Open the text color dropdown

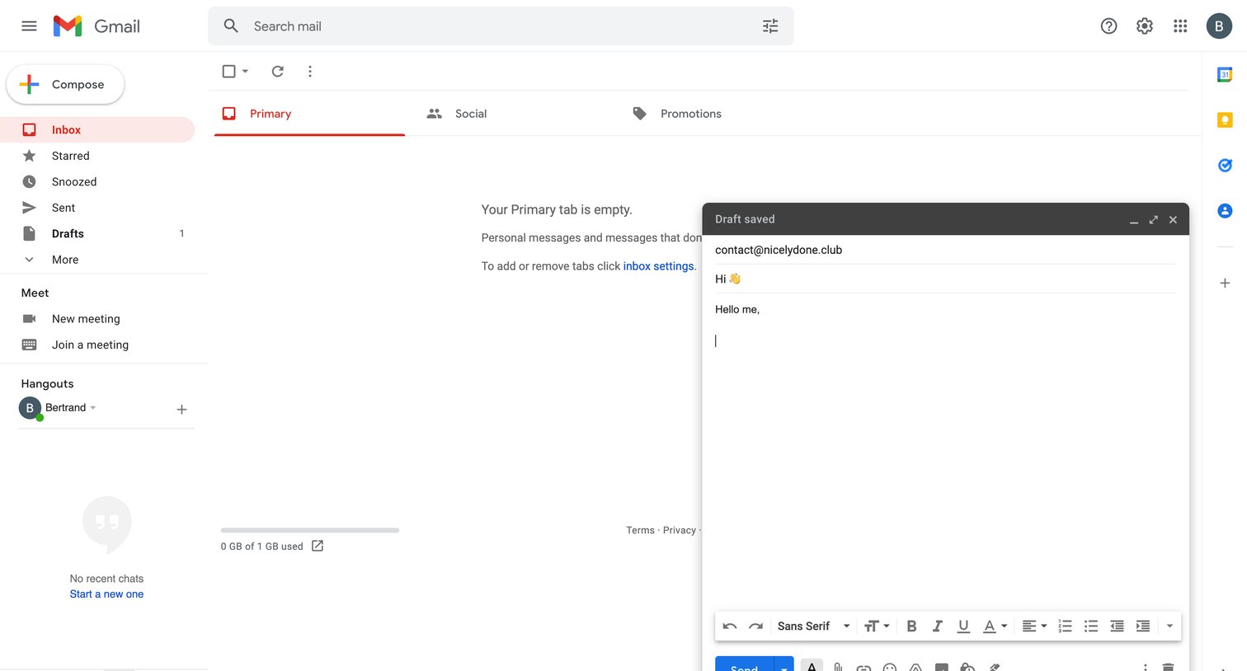click(995, 626)
